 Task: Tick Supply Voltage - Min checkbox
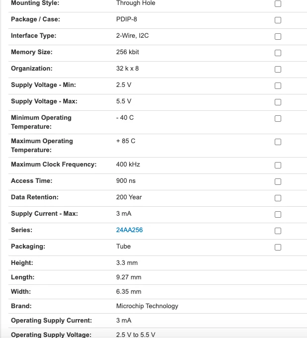[x=278, y=85]
